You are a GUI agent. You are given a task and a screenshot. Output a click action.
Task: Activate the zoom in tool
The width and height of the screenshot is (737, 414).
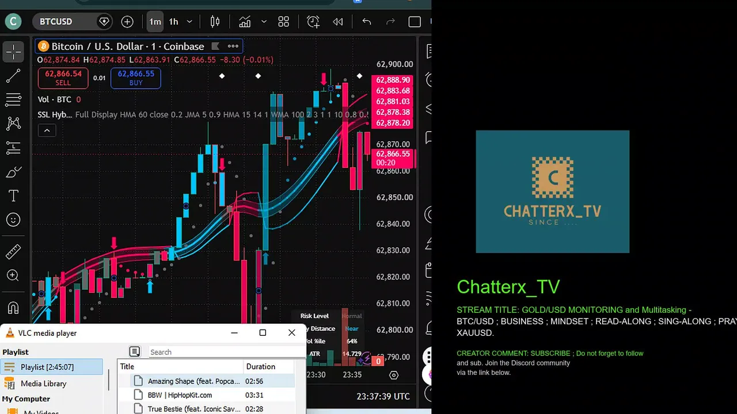pos(13,275)
